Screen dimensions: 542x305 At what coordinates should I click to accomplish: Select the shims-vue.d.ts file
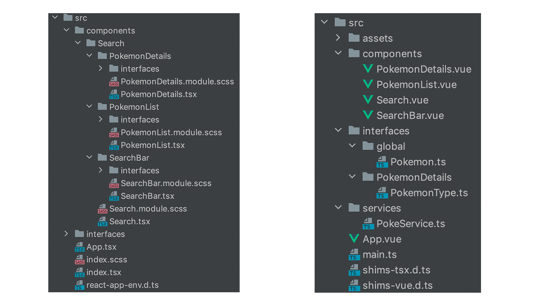[x=397, y=286]
